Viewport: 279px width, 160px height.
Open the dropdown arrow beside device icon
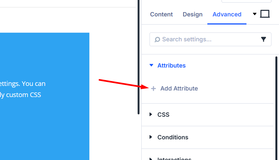click(x=255, y=14)
